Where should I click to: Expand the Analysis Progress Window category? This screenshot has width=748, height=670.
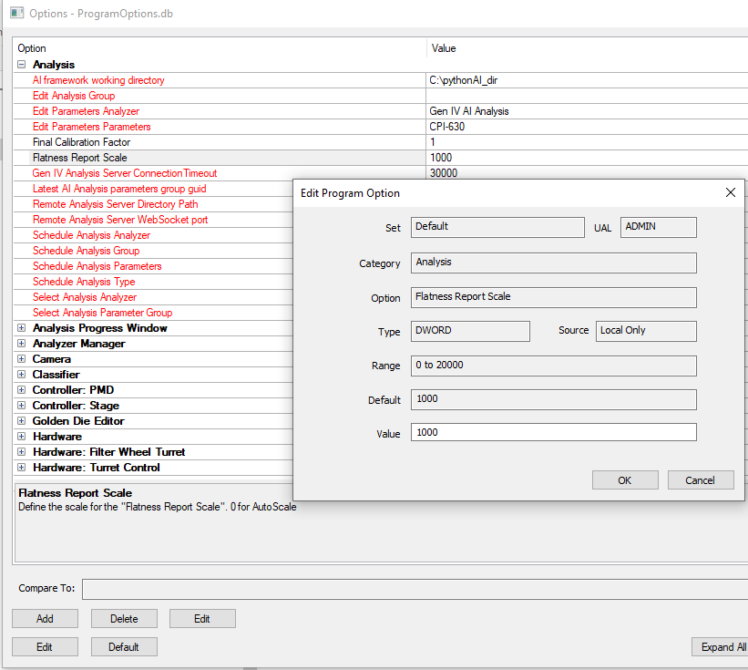coord(21,328)
